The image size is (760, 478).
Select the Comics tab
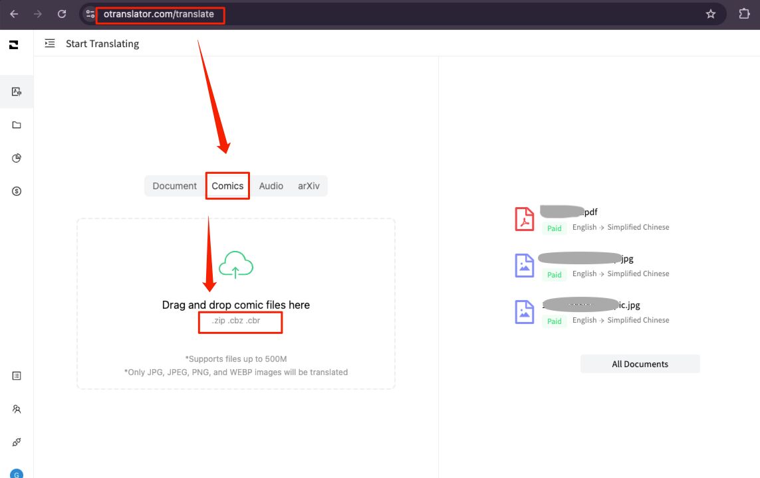[227, 186]
